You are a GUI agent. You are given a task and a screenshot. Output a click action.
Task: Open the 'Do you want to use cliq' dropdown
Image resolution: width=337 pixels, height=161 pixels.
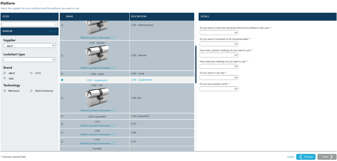click(x=219, y=78)
